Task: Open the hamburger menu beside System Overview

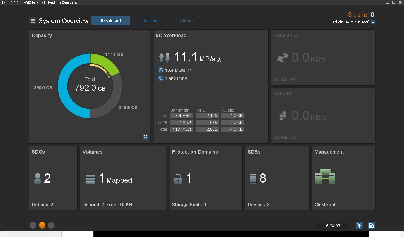Action: [x=33, y=21]
